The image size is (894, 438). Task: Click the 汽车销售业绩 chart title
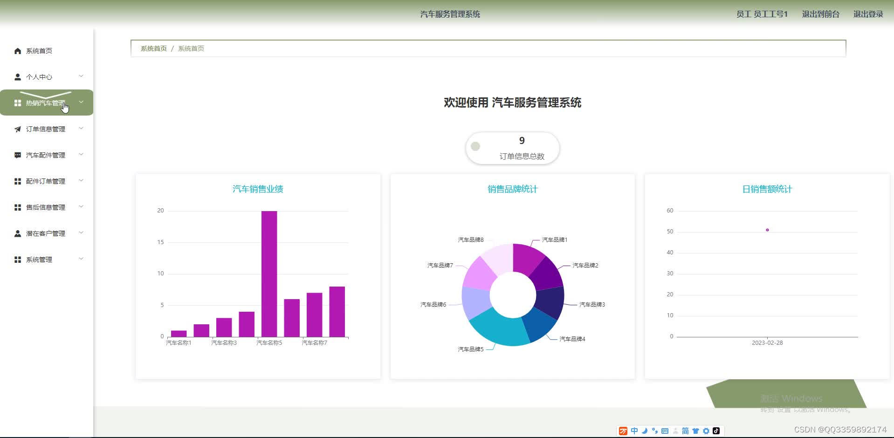tap(258, 189)
